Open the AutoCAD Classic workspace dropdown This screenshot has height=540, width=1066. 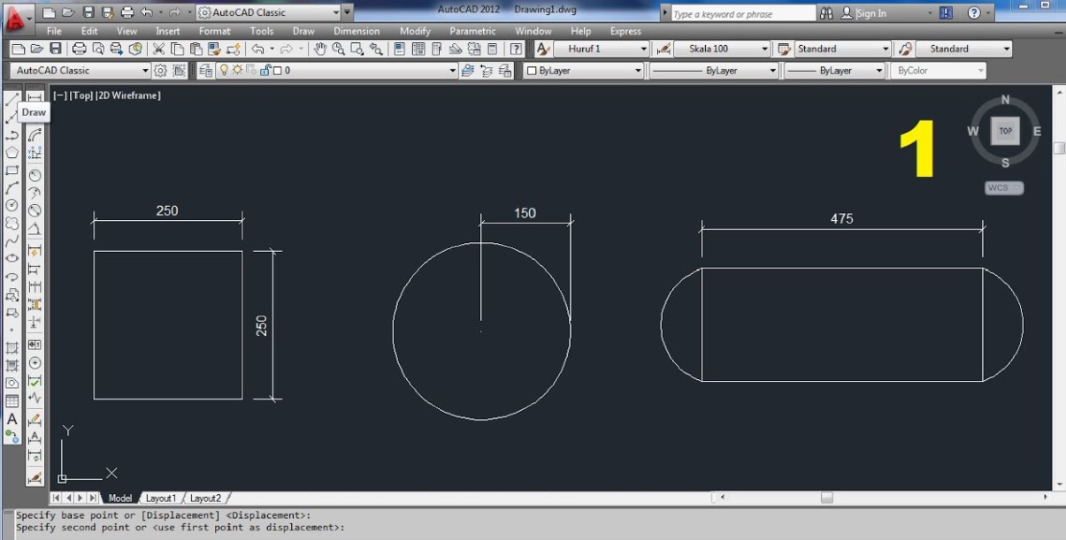(334, 12)
